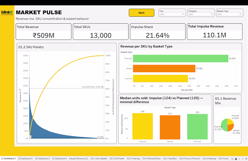Image resolution: width=248 pixels, height=161 pixels.
Task: Click the 0.11% label on Pareto chart
Action: [100, 137]
